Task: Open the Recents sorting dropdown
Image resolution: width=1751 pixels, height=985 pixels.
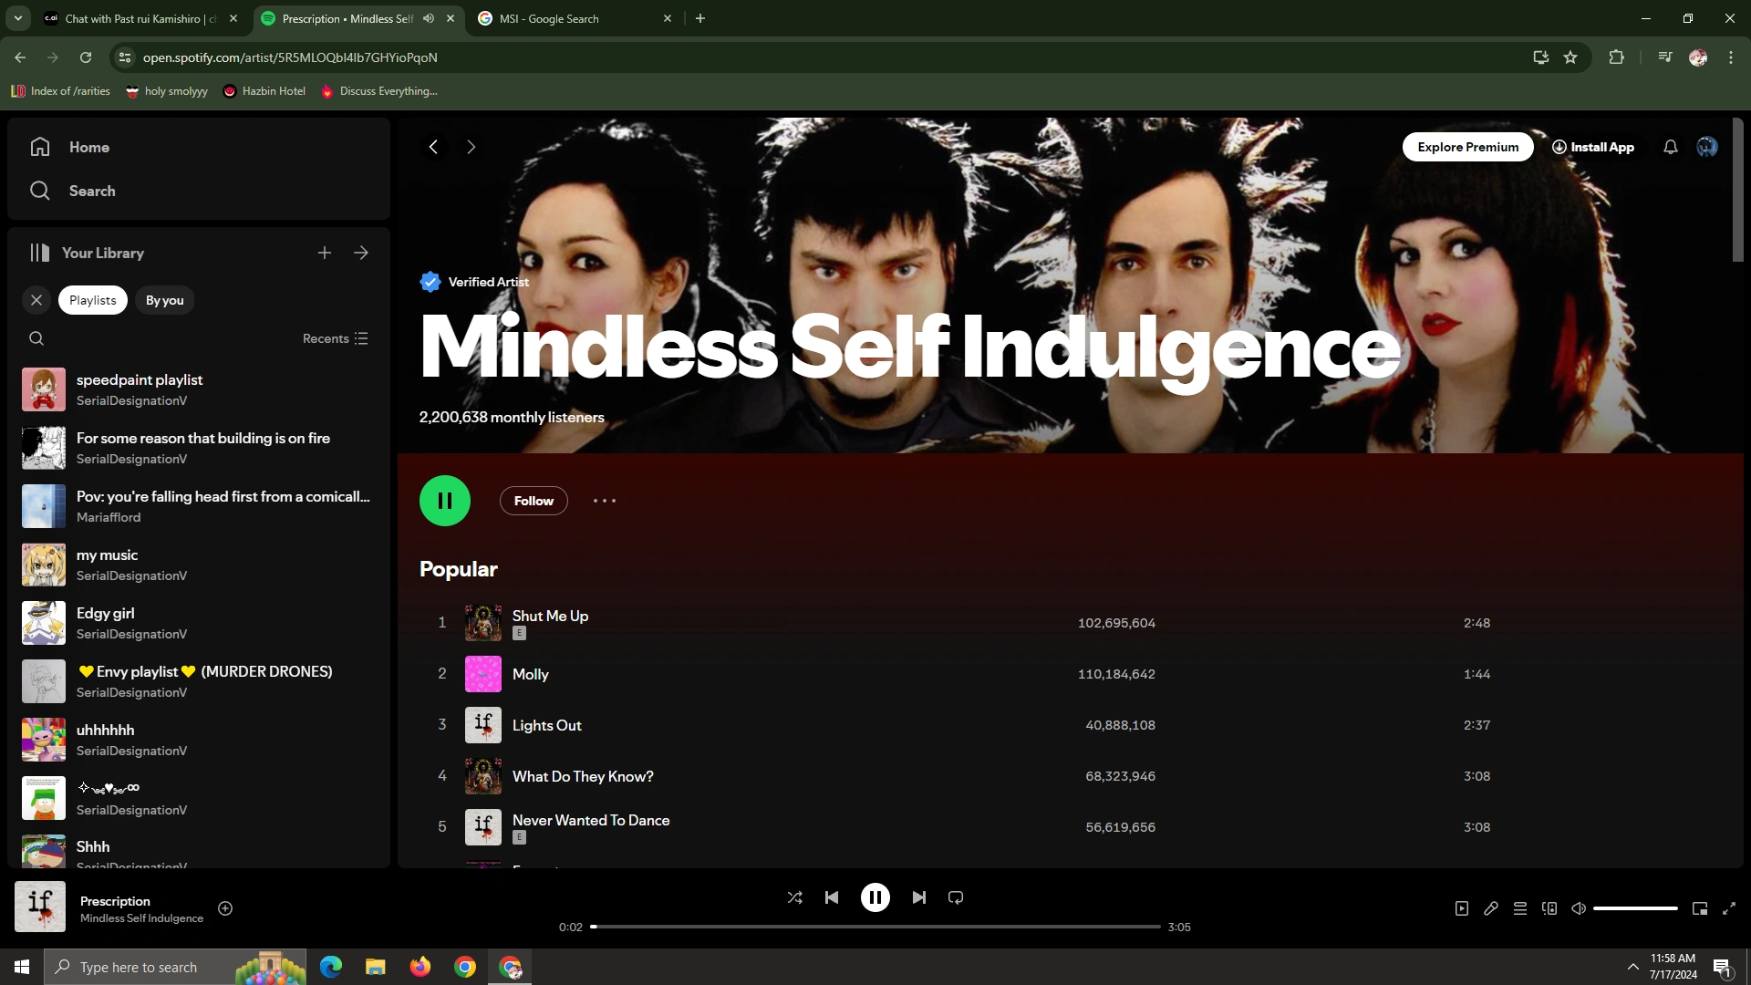Action: pyautogui.click(x=334, y=338)
